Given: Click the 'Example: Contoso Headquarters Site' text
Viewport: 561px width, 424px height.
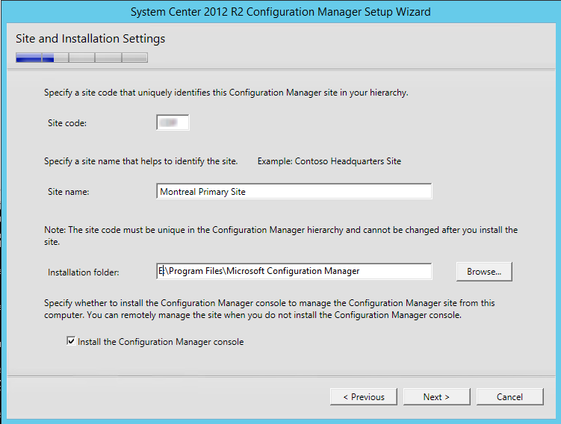Looking at the screenshot, I should [329, 161].
